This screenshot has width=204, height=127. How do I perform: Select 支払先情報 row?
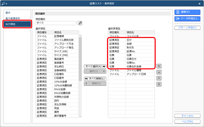57,104
